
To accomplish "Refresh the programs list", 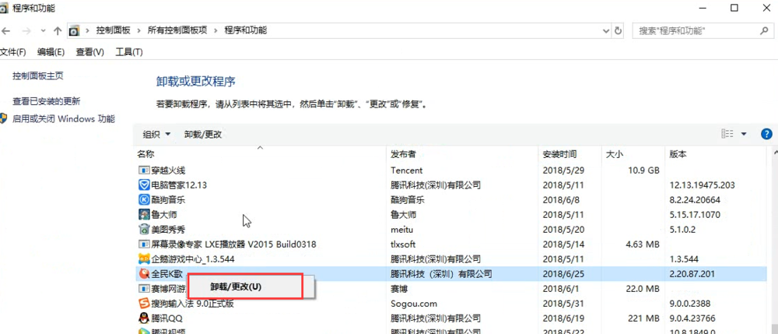I will 618,31.
